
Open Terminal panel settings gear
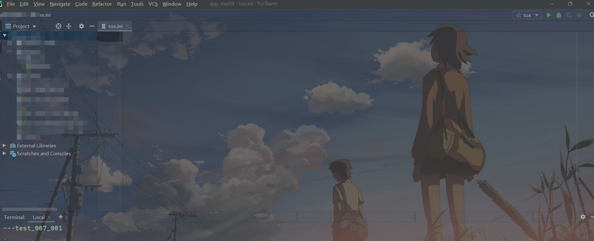tap(583, 217)
